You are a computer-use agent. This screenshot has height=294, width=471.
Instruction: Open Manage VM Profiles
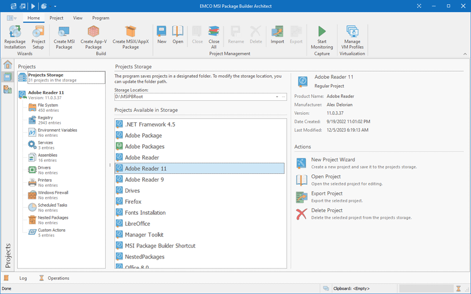[x=352, y=37]
